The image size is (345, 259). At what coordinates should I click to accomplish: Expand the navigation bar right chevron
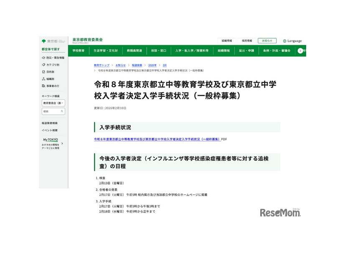pyautogui.click(x=300, y=51)
